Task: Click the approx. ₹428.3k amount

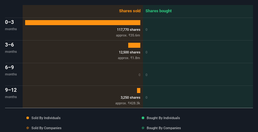Action: [x=128, y=103]
